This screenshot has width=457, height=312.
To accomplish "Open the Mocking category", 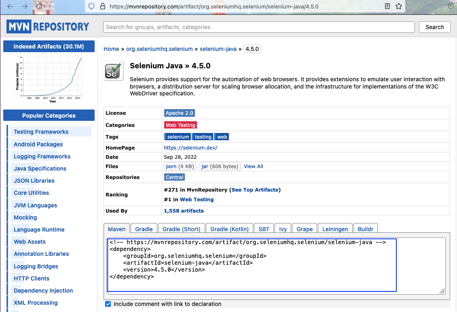I will coord(25,217).
